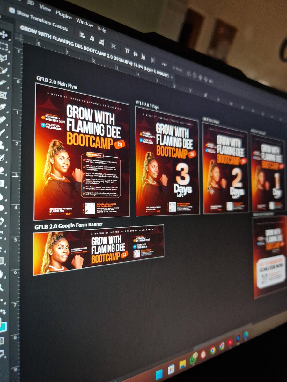Click the Scan Code Now flyer artboard
Image resolution: width=287 pixels, height=382 pixels.
270,257
